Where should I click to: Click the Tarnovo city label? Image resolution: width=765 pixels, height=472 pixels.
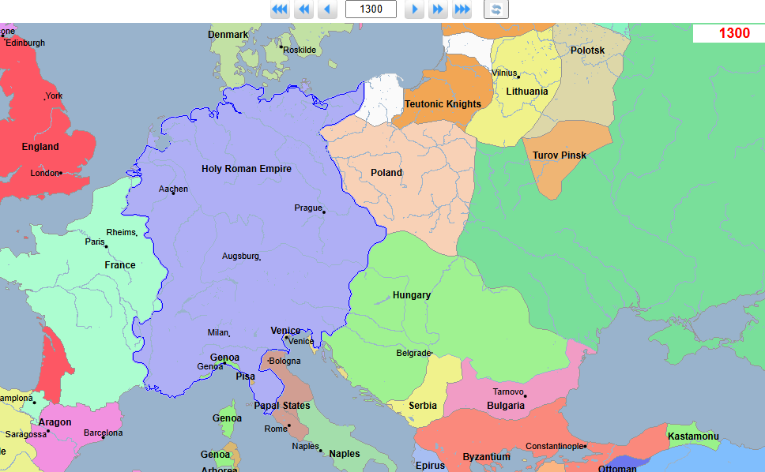pyautogui.click(x=508, y=392)
